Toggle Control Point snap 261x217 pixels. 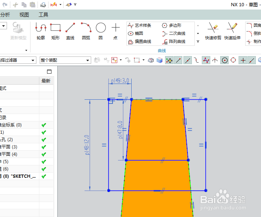pyautogui.click(x=196, y=60)
